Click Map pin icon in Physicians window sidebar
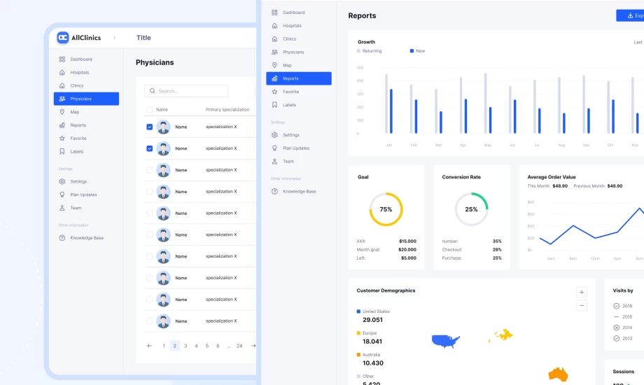Screen dimensions: 644x385 pos(62,112)
